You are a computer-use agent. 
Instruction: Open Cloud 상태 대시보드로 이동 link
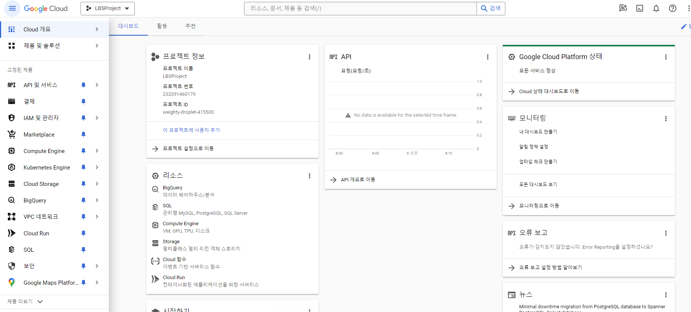[x=549, y=91]
